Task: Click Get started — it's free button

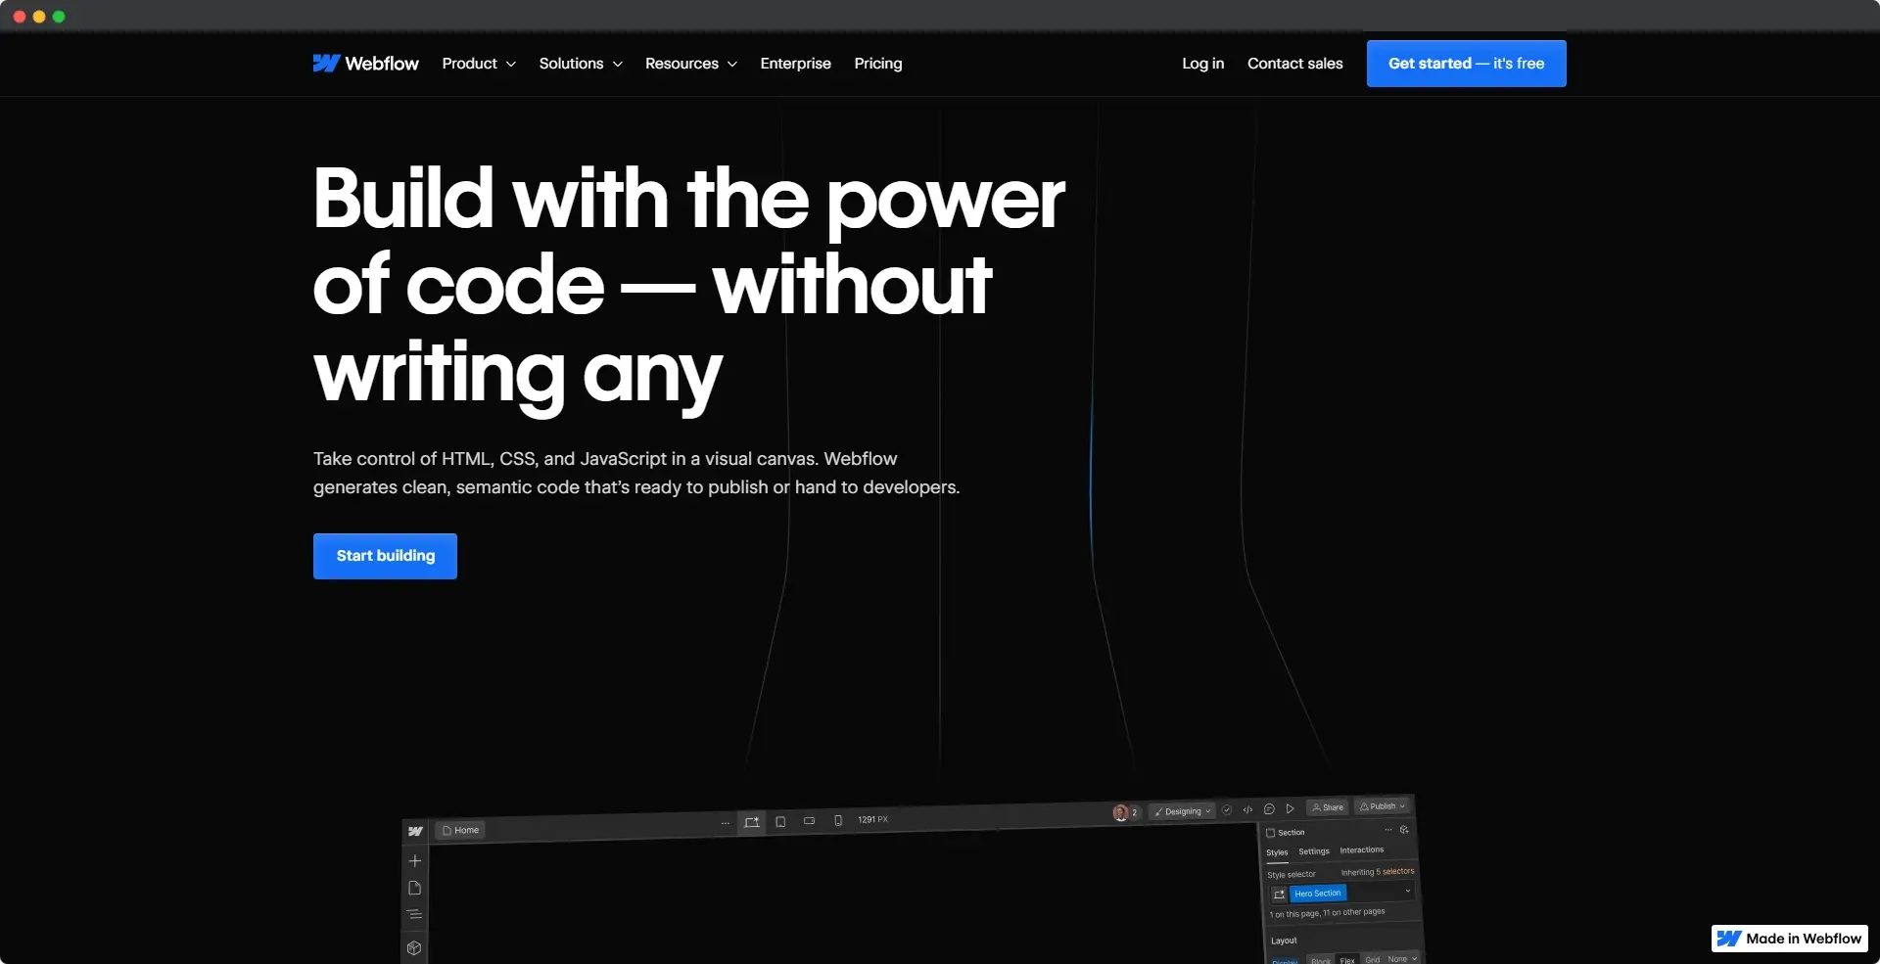Action: (1466, 64)
